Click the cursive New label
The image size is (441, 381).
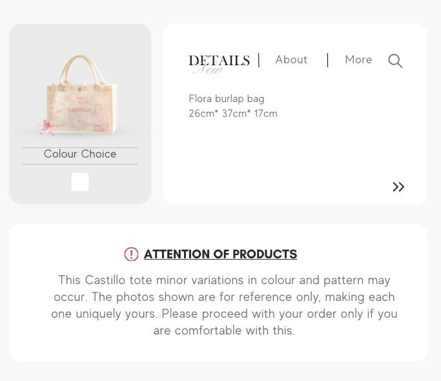pos(207,70)
